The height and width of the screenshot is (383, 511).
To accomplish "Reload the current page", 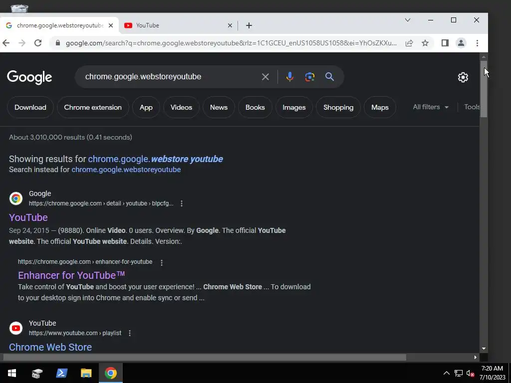I will tap(38, 43).
